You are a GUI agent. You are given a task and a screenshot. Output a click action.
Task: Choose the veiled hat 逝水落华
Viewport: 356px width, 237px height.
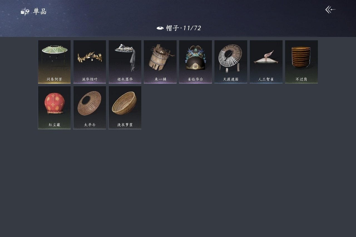[125, 62]
